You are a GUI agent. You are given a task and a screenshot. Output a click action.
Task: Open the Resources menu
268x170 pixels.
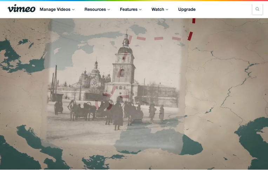[x=95, y=9]
